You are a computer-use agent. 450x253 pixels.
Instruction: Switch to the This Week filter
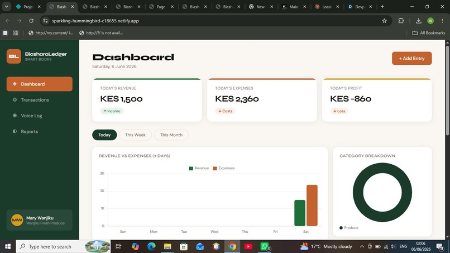pyautogui.click(x=135, y=135)
